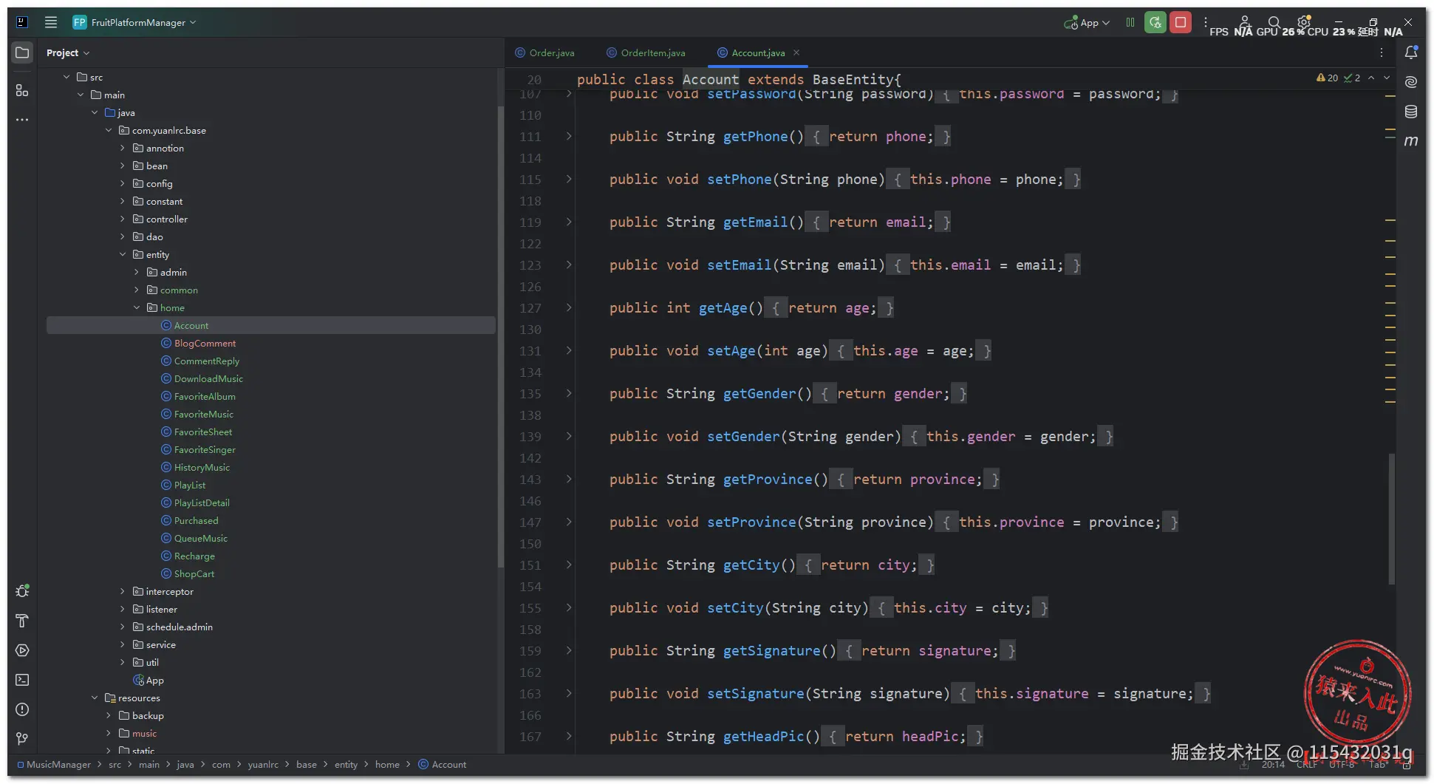Open the Problems tool window

pyautogui.click(x=22, y=709)
